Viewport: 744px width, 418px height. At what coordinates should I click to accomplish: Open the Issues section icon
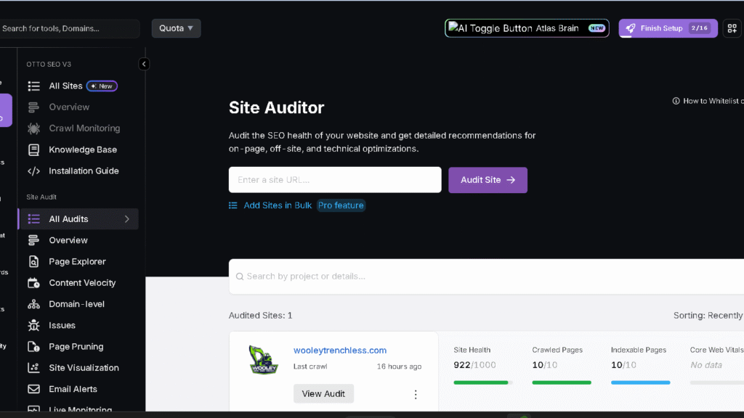pos(33,325)
